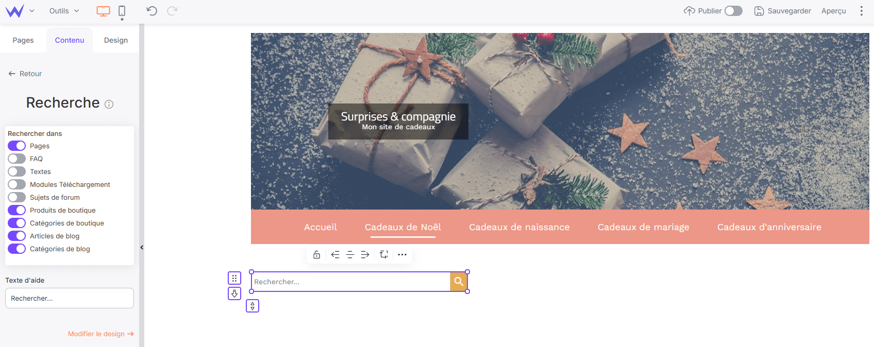Disable searching in Articles de blog
Viewport: 874px width, 347px height.
16,236
